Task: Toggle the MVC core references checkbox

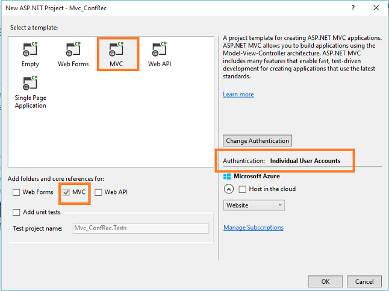Action: coord(66,192)
